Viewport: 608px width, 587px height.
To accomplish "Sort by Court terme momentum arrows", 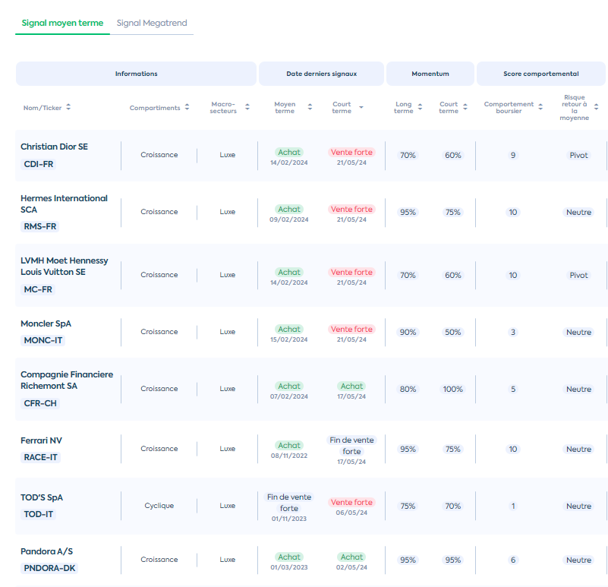I will point(465,107).
